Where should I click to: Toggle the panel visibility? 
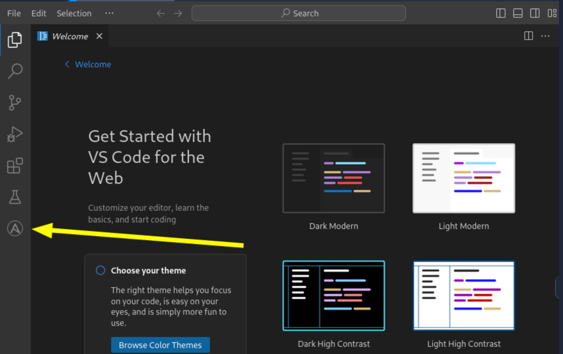(x=518, y=13)
